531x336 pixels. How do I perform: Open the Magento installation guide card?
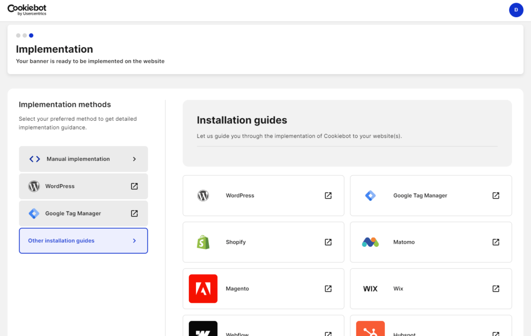(x=263, y=289)
